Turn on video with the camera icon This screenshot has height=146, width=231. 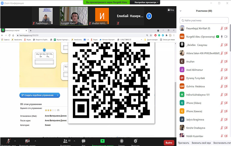tap(27, 141)
